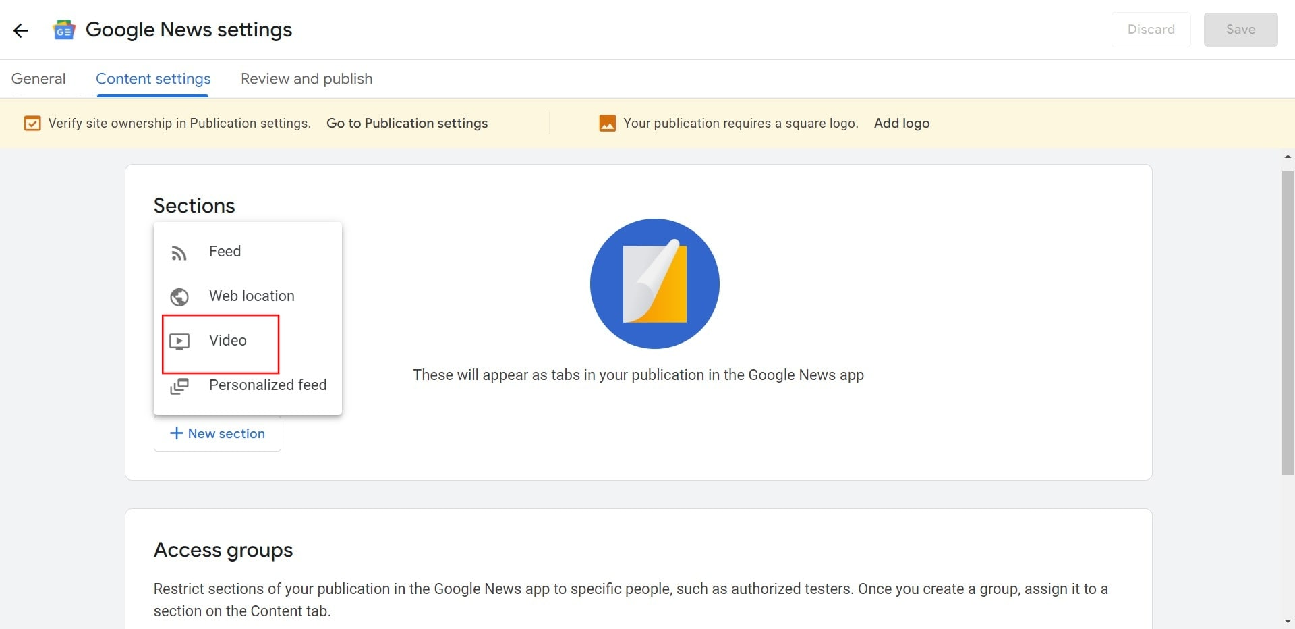Select Feed from the section menu
This screenshot has width=1295, height=629.
(248, 251)
